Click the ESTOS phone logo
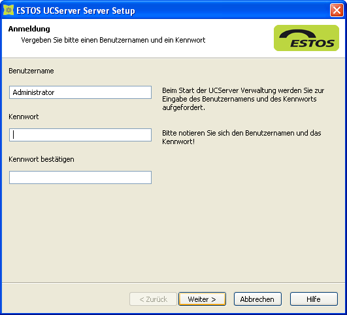This screenshot has height=315, width=347. point(306,38)
